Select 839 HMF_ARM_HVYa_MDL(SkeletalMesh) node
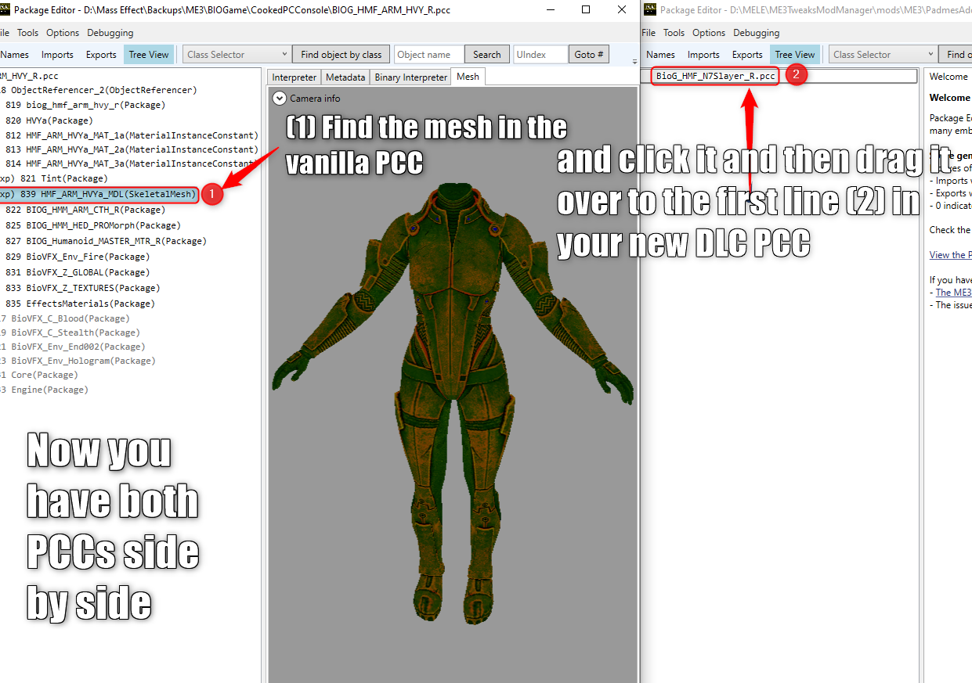Viewport: 972px width, 683px height. pyautogui.click(x=99, y=194)
